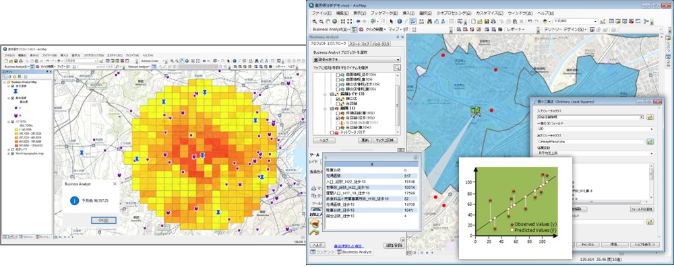Image resolution: width=674 pixels, height=267 pixels.
Task: Click the List By Drawing Order icon in left contents panel
Action: click(x=5, y=77)
